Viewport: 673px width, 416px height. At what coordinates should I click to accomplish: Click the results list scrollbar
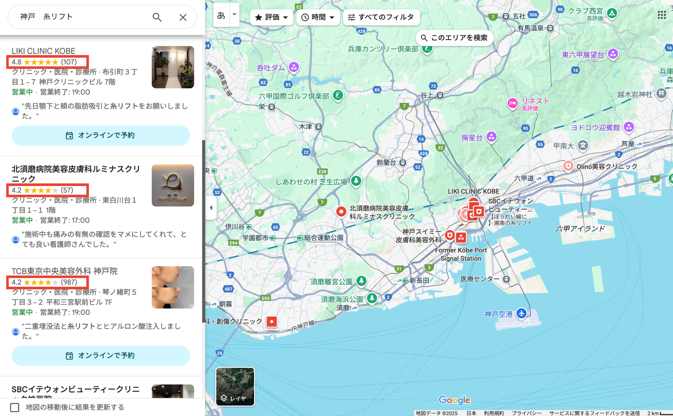click(x=203, y=231)
